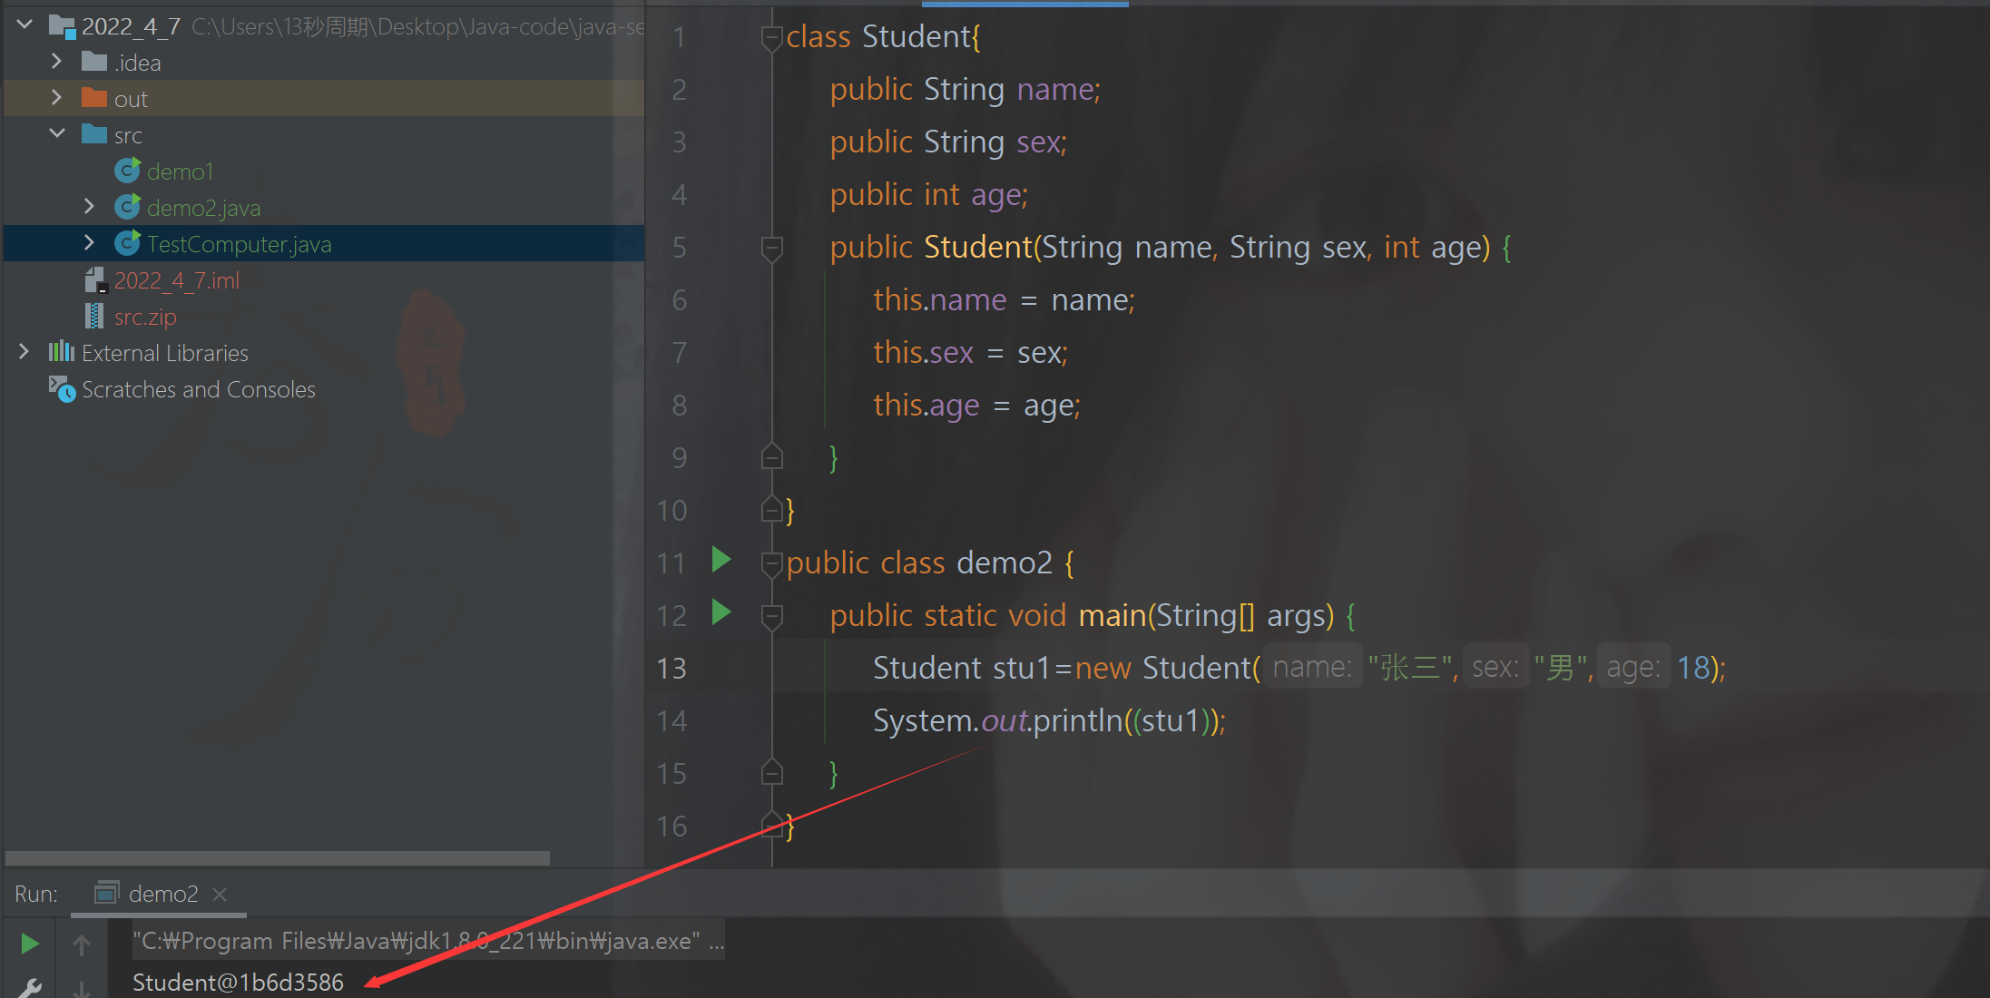Image resolution: width=1990 pixels, height=998 pixels.
Task: Collapse the 2022_4_7 project root
Action: pyautogui.click(x=25, y=24)
